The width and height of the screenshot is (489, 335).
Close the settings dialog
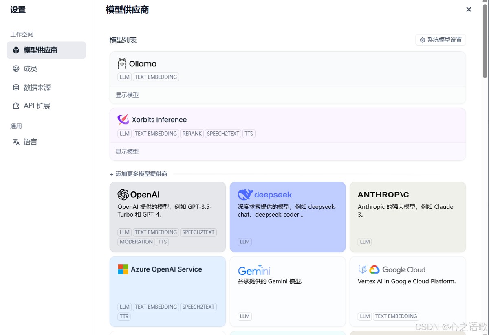(x=469, y=9)
